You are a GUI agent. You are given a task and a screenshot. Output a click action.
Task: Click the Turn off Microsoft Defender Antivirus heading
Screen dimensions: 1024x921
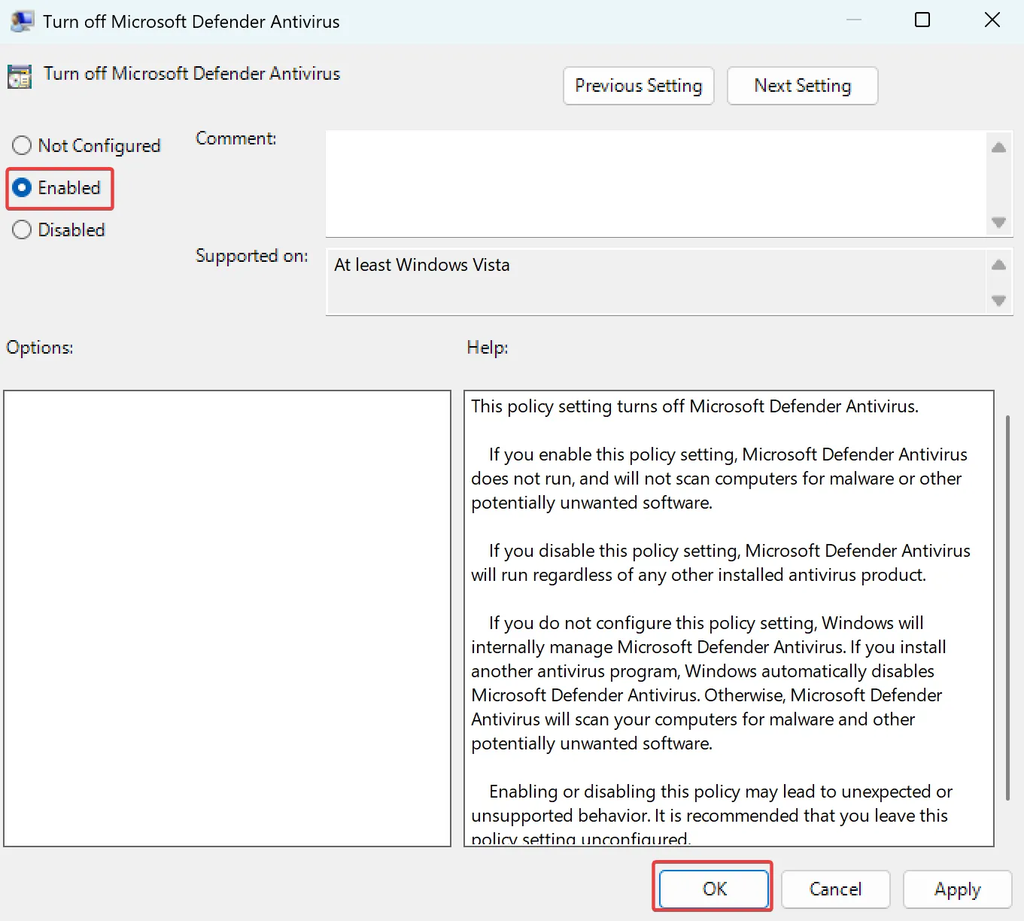(192, 74)
